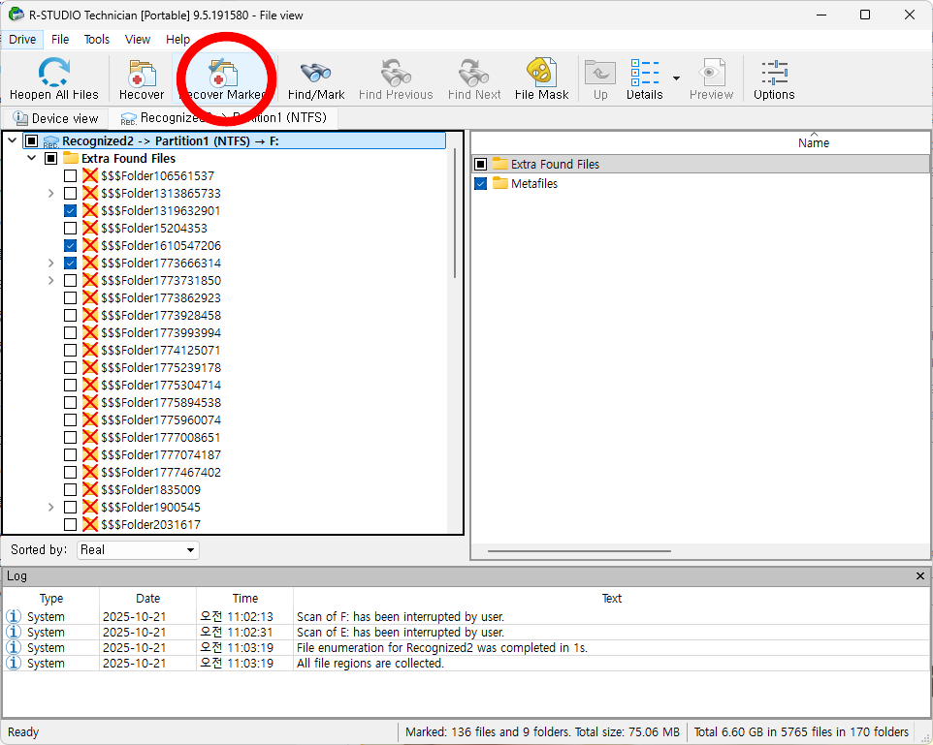Click the Name column header
This screenshot has width=933, height=745.
[813, 143]
